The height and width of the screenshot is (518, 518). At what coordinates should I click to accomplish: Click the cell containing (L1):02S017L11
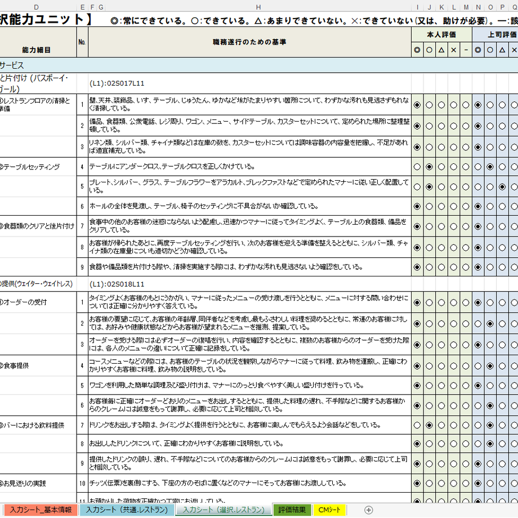pyautogui.click(x=250, y=83)
